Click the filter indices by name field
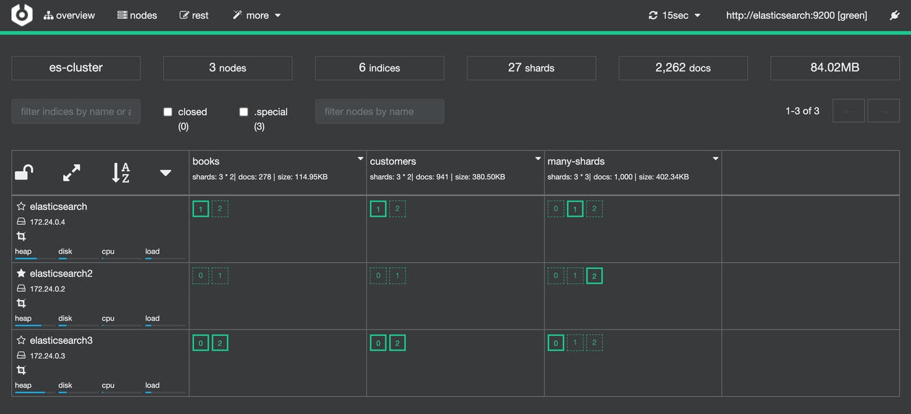Screen dimensions: 911x414 pos(76,111)
